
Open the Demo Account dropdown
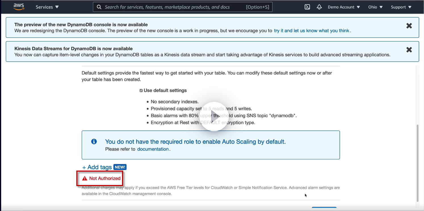tap(344, 7)
